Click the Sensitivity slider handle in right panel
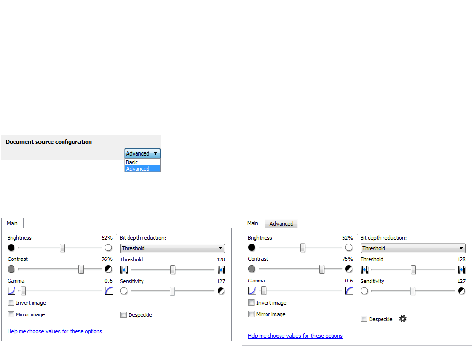Viewport: 474px width, 346px height. click(413, 291)
